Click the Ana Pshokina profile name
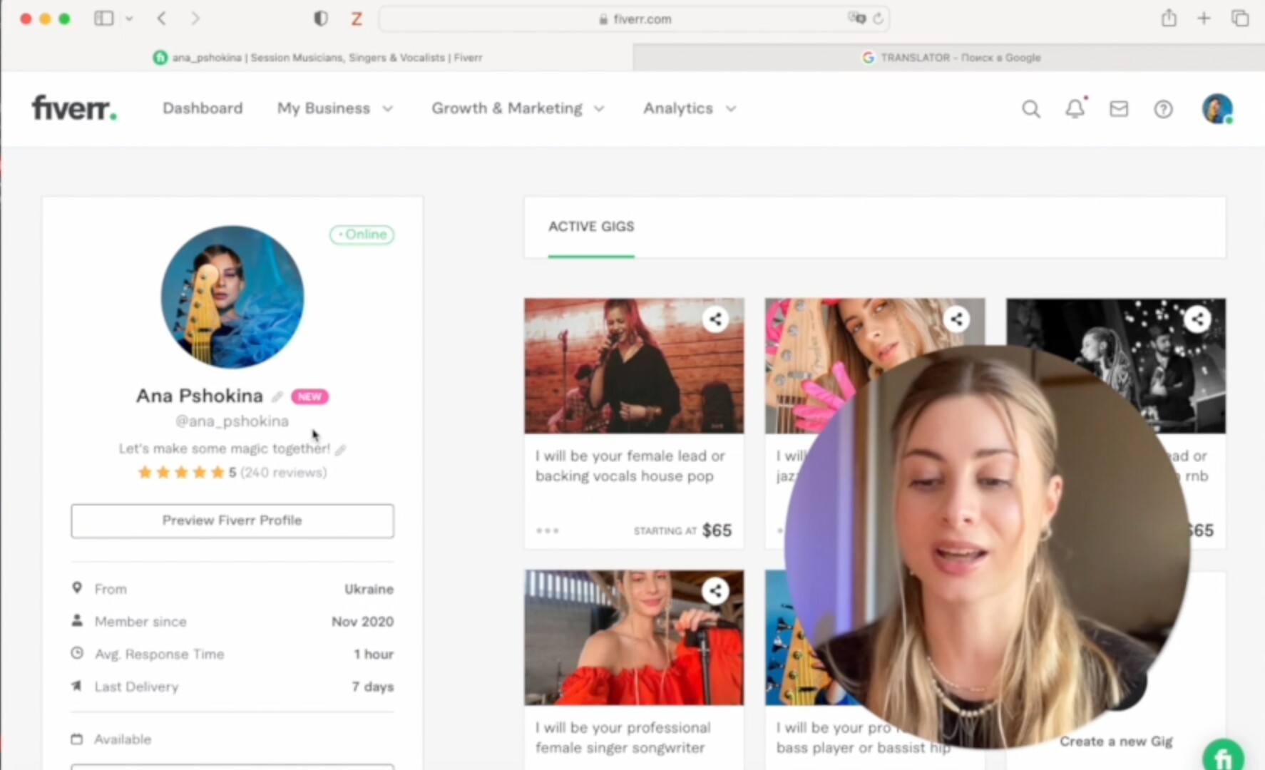 click(x=200, y=396)
